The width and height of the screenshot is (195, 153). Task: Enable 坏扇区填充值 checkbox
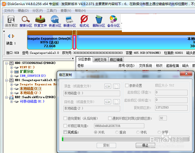click(x=65, y=126)
